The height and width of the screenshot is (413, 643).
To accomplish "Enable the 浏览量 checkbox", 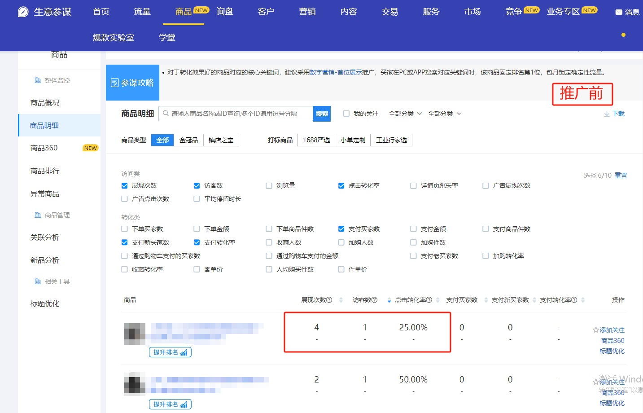I will click(269, 186).
